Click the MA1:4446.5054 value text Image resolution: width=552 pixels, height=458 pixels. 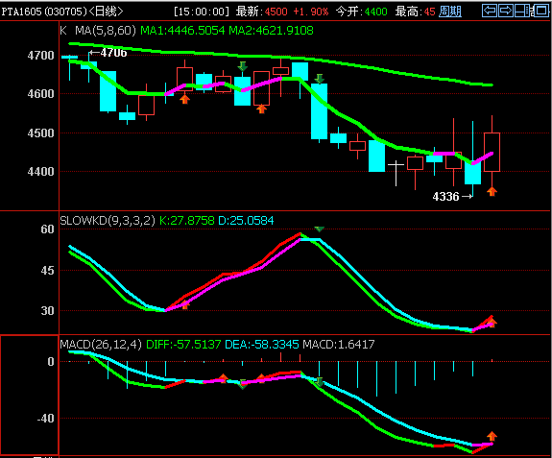click(x=182, y=31)
